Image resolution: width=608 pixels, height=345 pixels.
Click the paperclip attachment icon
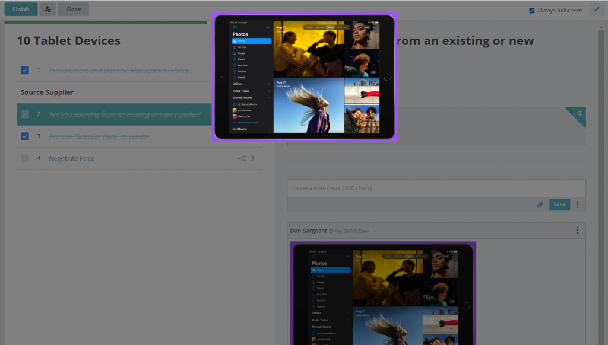(540, 205)
